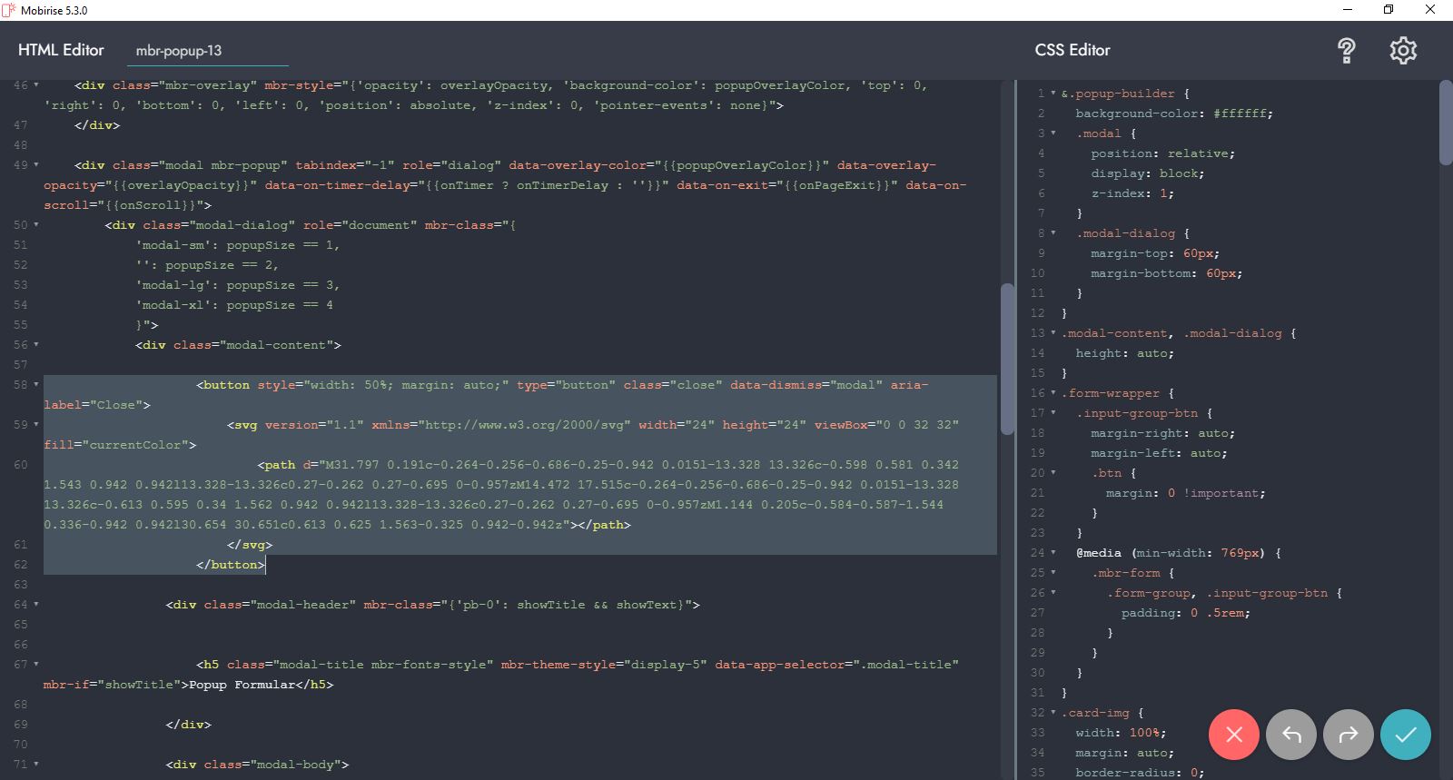1453x780 pixels.
Task: Confirm changes with the teal checkmark button
Action: tap(1405, 735)
